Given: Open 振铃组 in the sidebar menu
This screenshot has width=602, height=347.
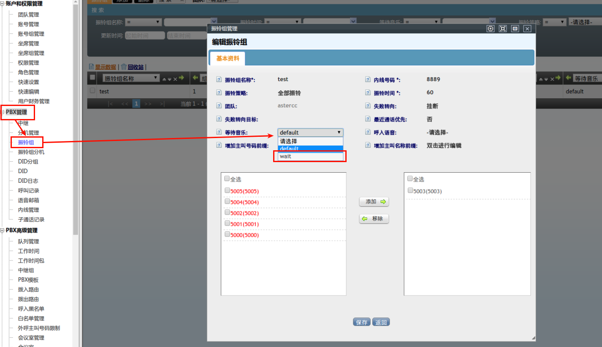Looking at the screenshot, I should [x=25, y=143].
